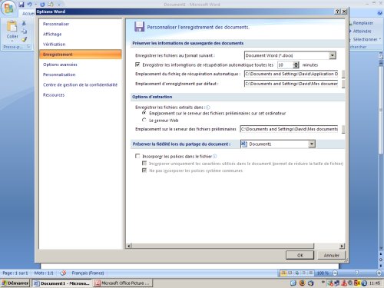Click the minutes spinner arrows
Image resolution: width=384 pixels, height=288 pixels.
(296, 65)
